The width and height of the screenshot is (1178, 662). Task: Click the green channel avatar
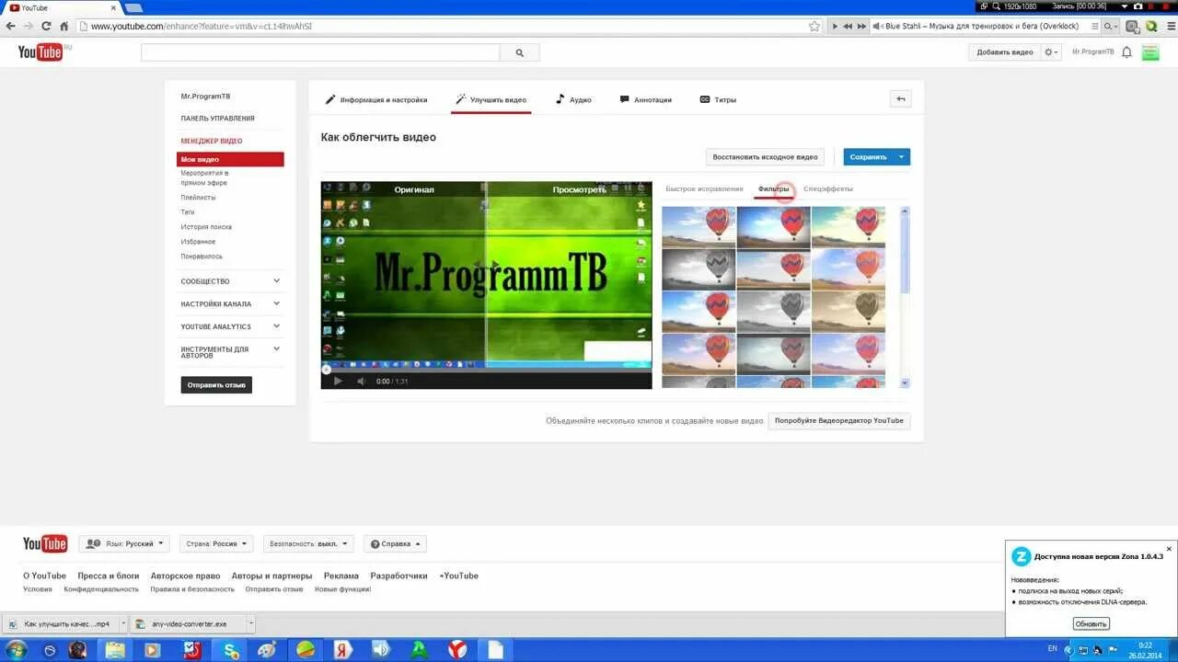(1150, 52)
